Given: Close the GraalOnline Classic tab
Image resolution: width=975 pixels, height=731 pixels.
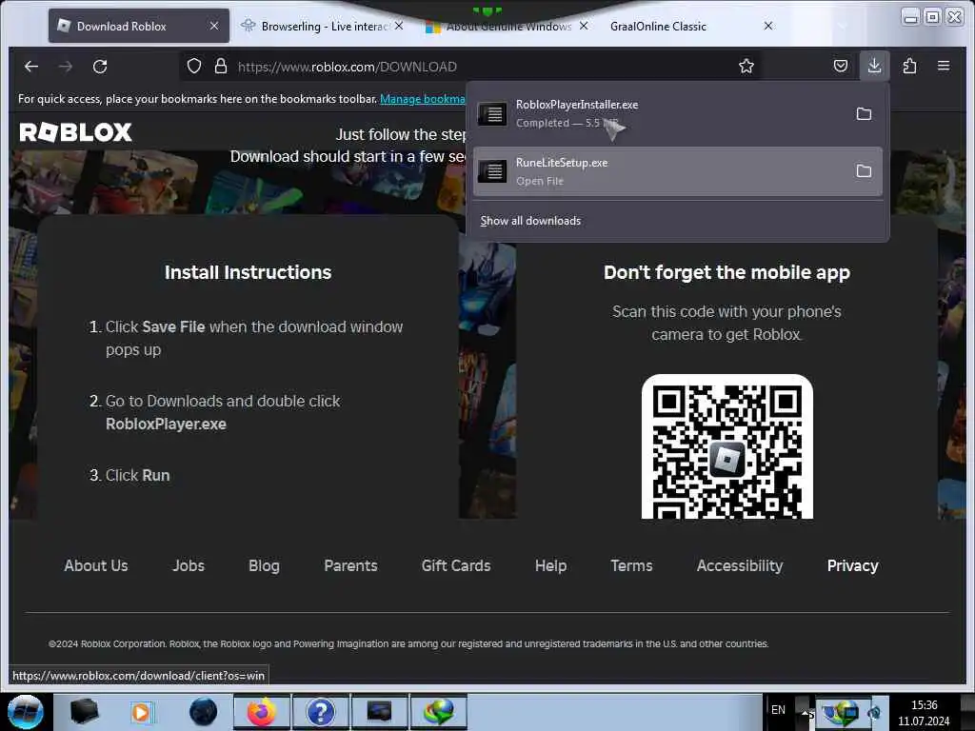Looking at the screenshot, I should pos(768,26).
